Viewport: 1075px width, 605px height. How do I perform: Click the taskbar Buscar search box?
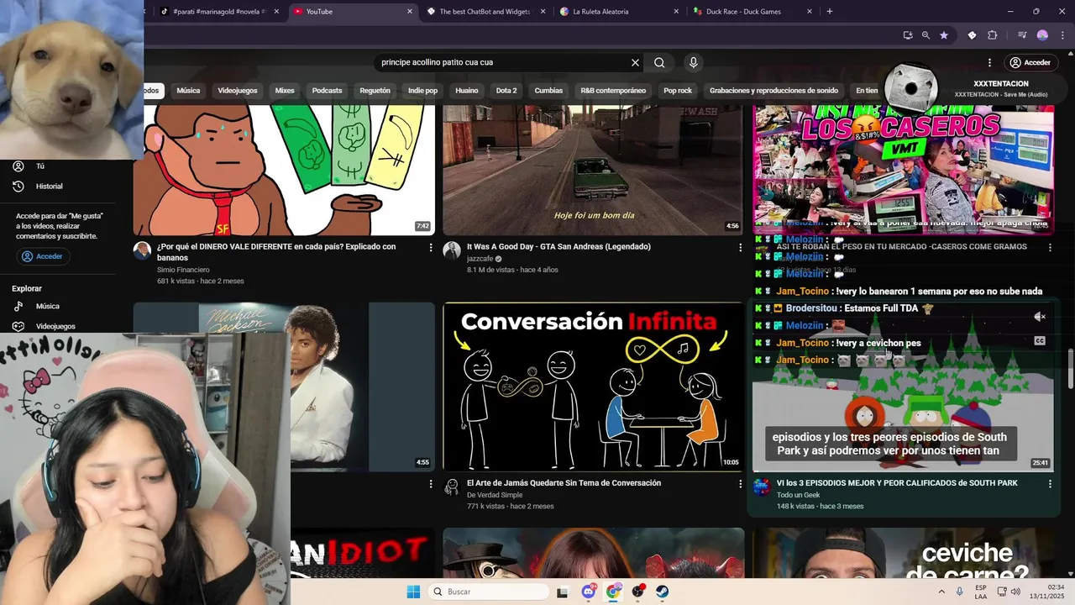point(488,592)
